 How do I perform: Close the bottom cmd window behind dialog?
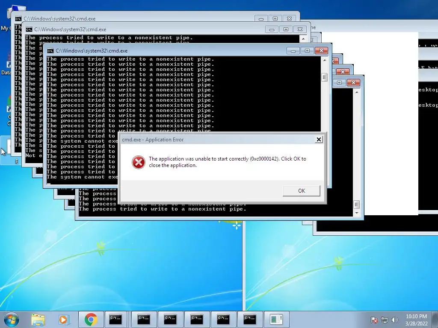(x=353, y=82)
